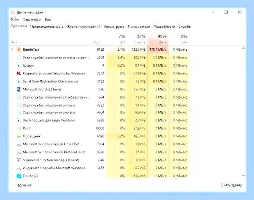Click the scrollbar up arrow

coord(243,48)
